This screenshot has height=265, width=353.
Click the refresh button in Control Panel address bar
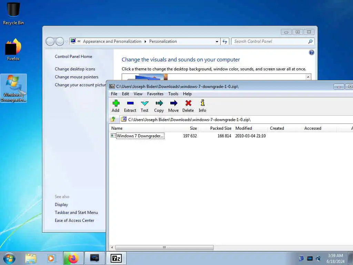(x=225, y=41)
